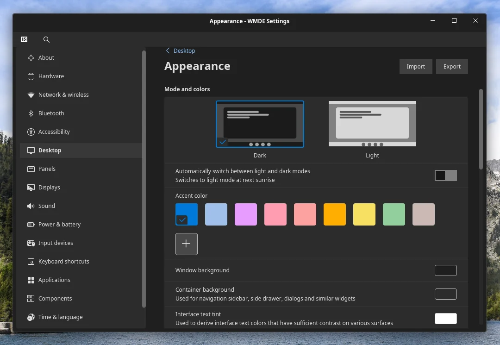
Task: Click the Desktop monitor icon
Action: click(x=31, y=151)
